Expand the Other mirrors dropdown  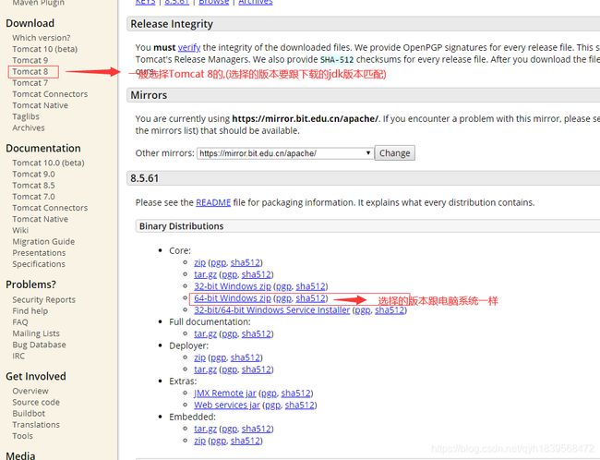point(285,153)
